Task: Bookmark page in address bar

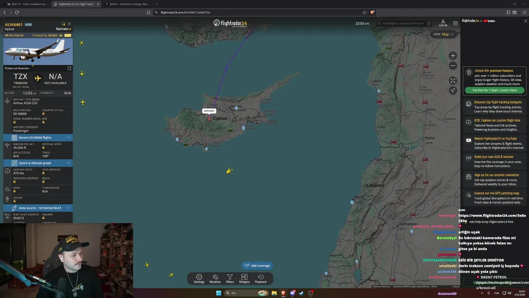Action: click(148, 12)
